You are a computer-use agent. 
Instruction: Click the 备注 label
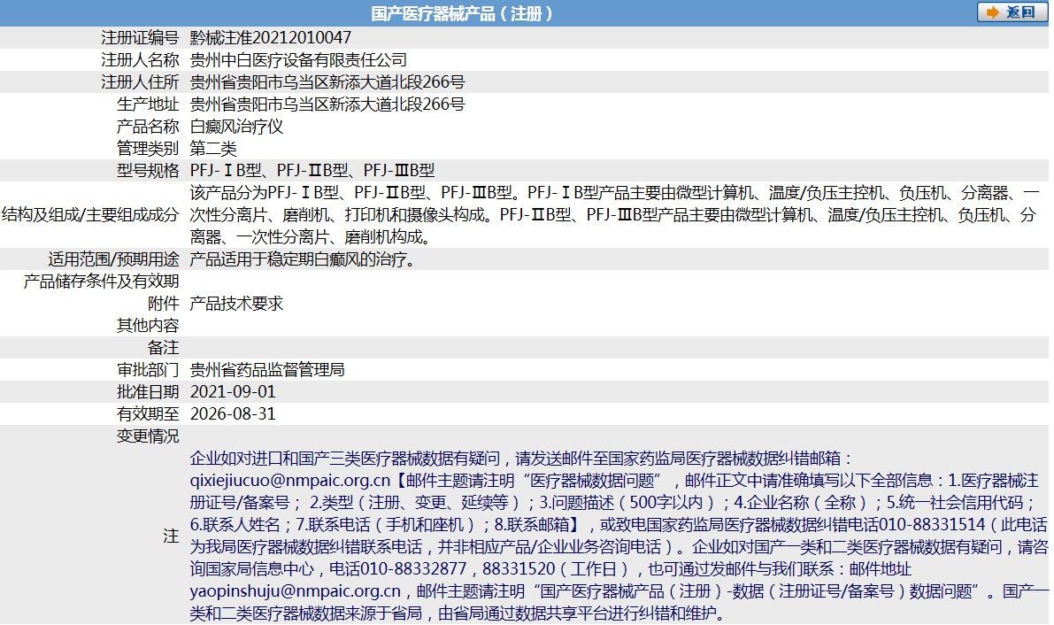tap(164, 348)
